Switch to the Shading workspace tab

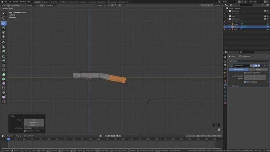(84, 2)
